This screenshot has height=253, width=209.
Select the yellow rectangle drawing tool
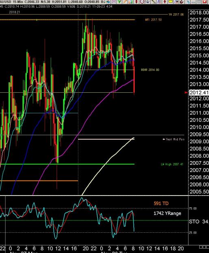(x=170, y=2)
